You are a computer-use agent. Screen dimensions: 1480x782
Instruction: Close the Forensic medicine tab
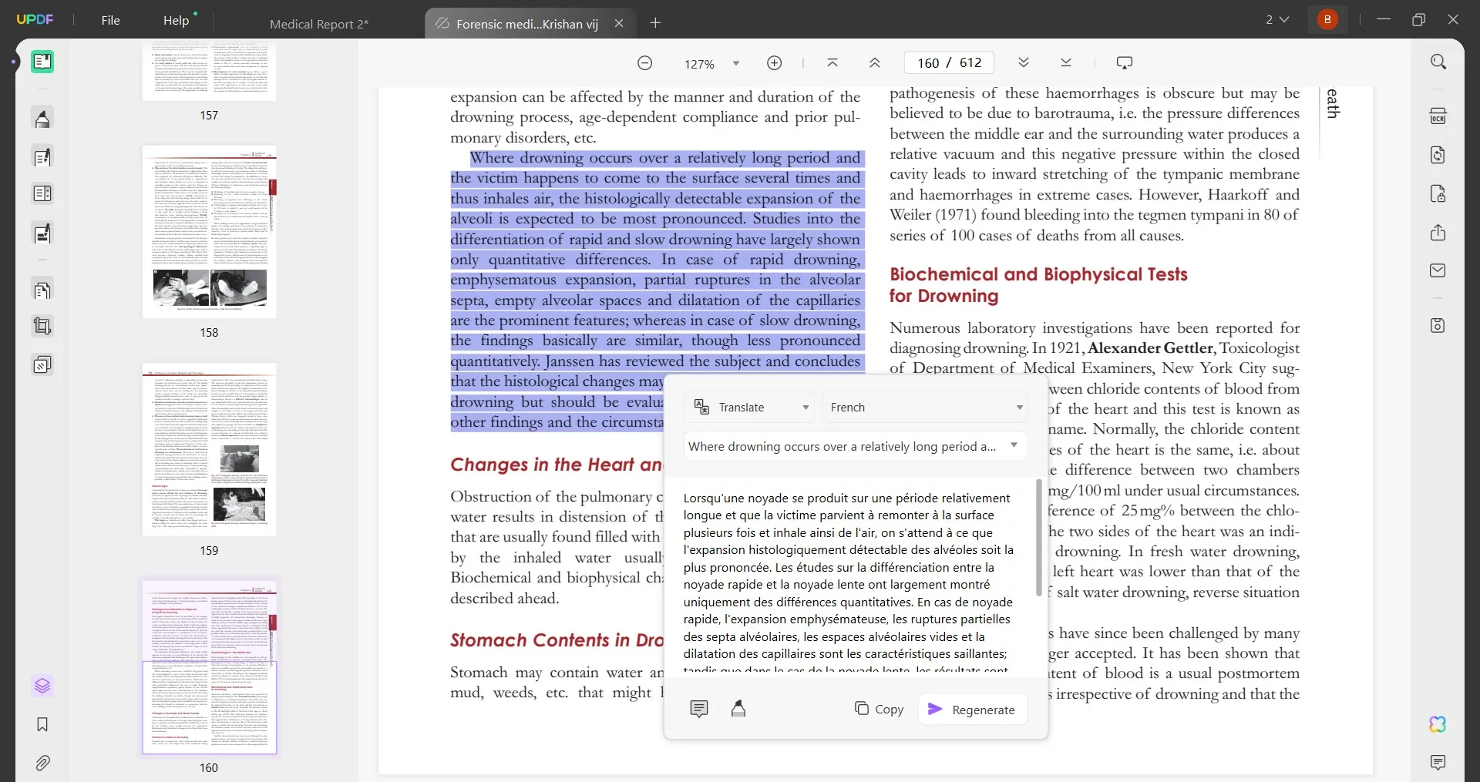click(x=619, y=24)
